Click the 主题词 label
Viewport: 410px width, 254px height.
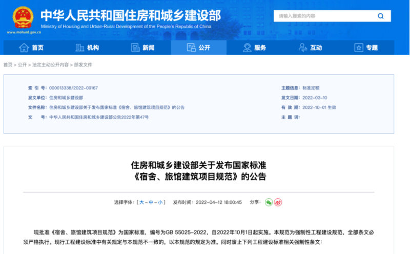pyautogui.click(x=291, y=118)
